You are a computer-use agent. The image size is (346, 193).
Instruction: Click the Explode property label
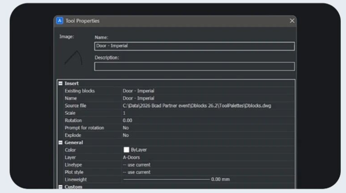pyautogui.click(x=73, y=135)
